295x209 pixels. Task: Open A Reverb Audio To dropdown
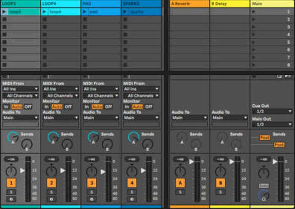(190, 118)
